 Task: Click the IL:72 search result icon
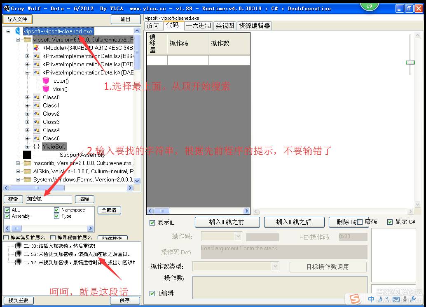coord(18,262)
